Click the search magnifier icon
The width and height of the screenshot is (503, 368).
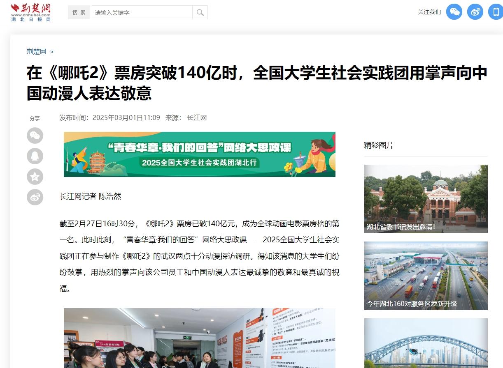click(x=200, y=12)
